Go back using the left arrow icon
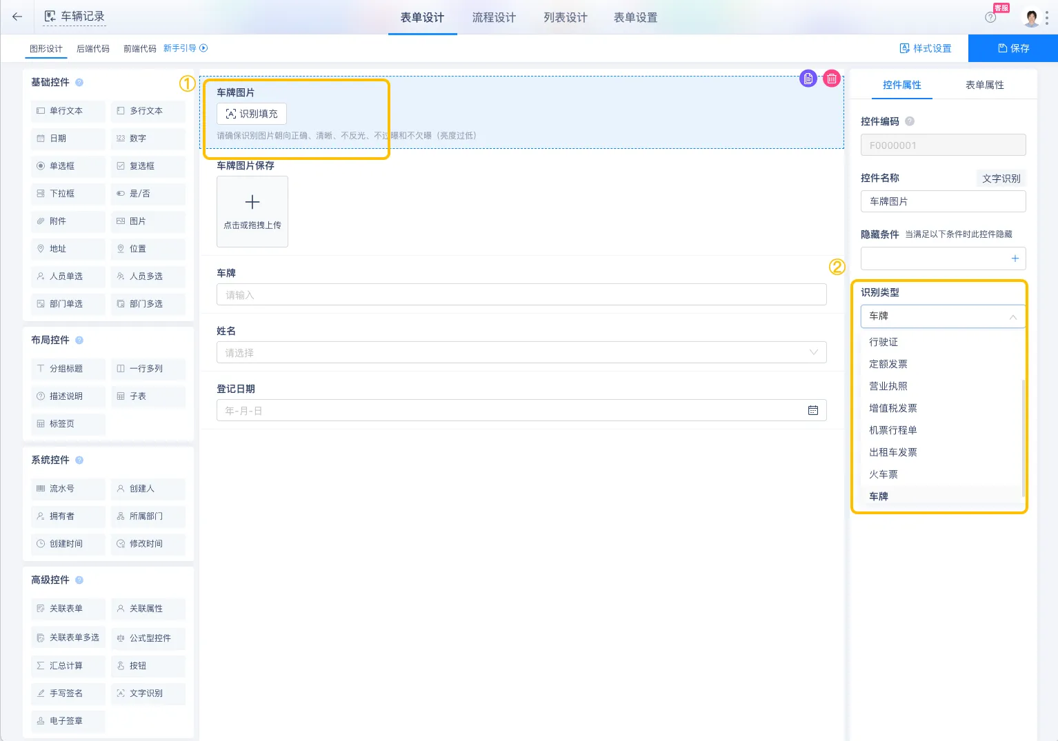This screenshot has width=1058, height=741. coord(17,17)
